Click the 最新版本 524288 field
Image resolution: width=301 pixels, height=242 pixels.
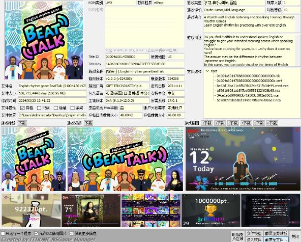(176, 78)
